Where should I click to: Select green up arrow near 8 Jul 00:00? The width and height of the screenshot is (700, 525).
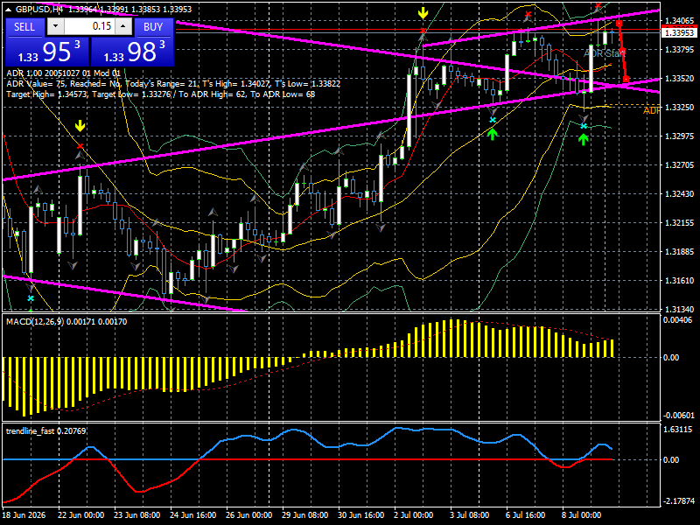[x=584, y=139]
